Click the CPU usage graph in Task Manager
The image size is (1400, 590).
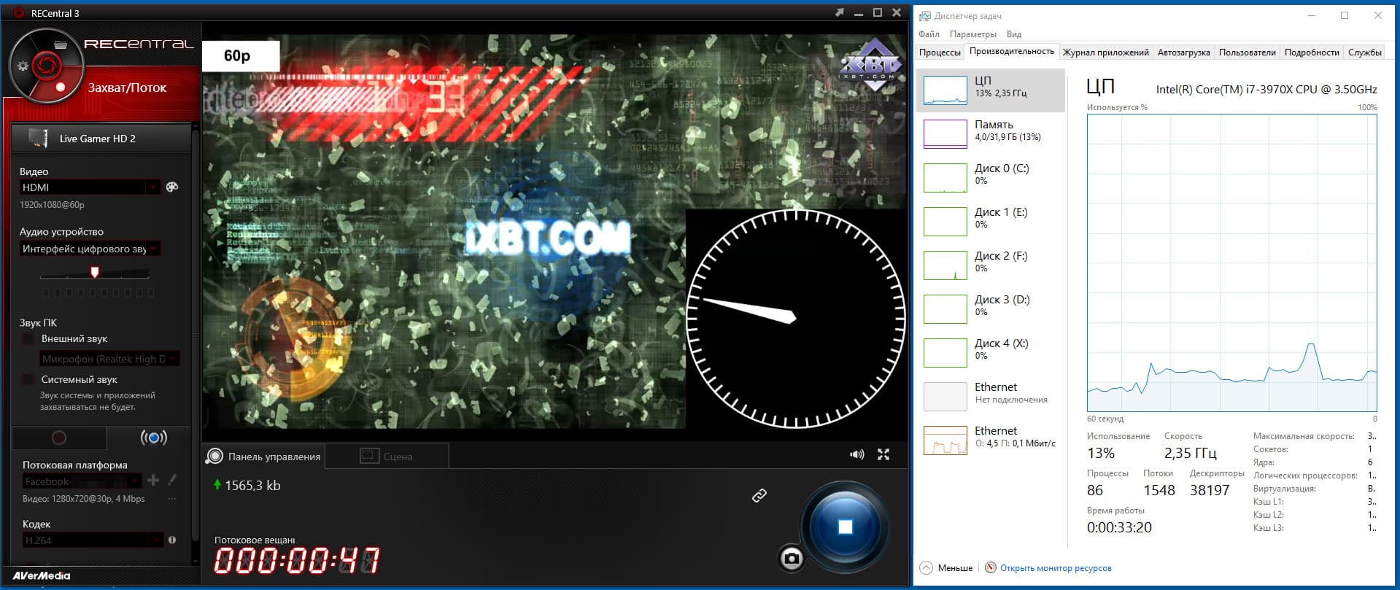click(1231, 263)
